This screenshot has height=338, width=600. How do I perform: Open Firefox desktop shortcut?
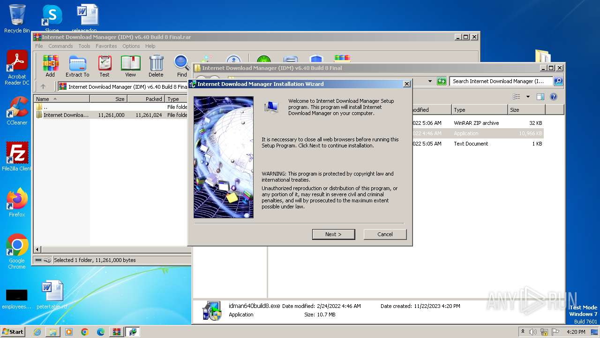tap(17, 202)
